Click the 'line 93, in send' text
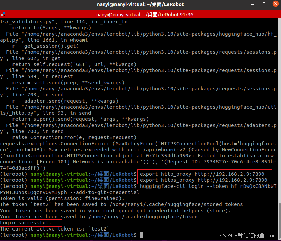Viewport: 281px width, 241px height. (67, 113)
